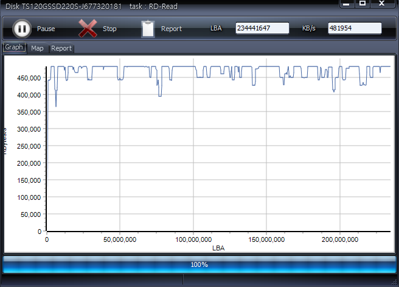399x287 pixels.
Task: Click the 100,000,000 x-axis tick label
Action: point(193,239)
